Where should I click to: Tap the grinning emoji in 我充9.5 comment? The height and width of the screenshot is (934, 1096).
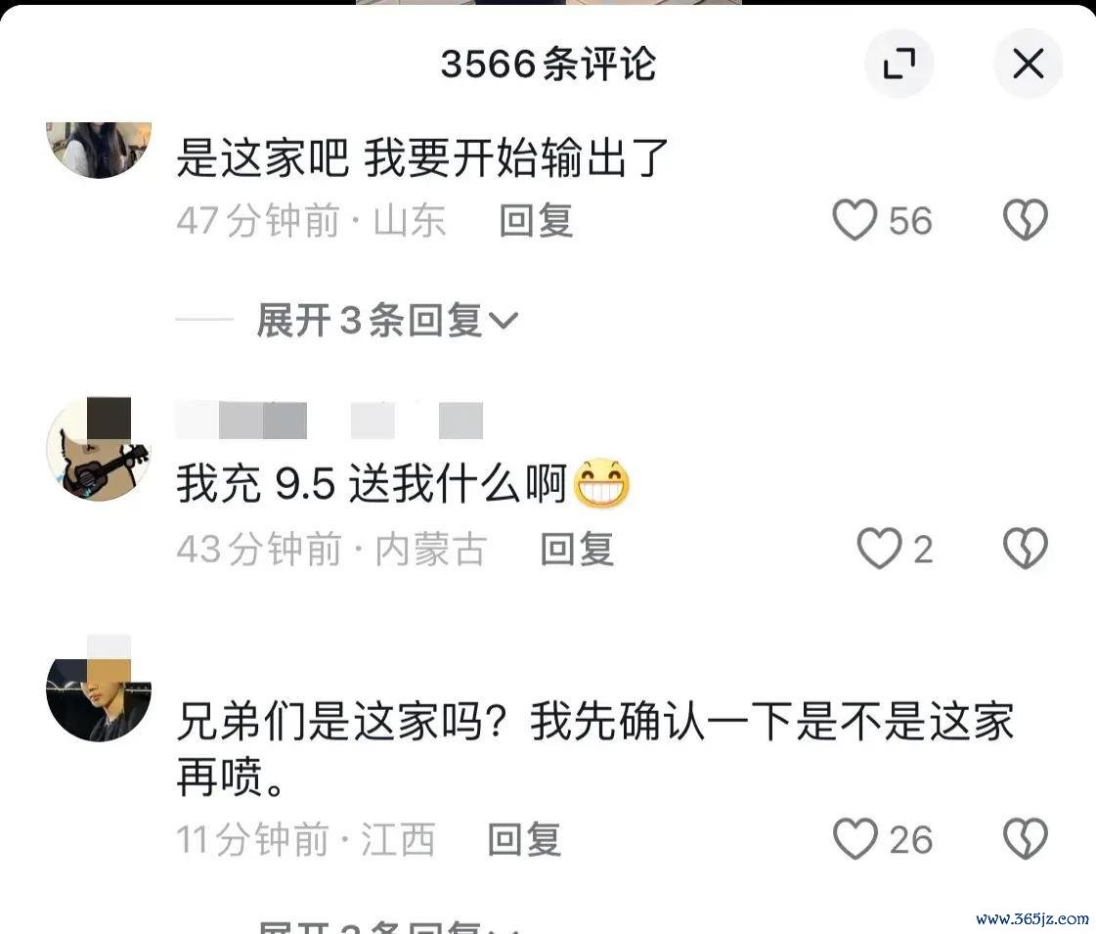tap(601, 483)
